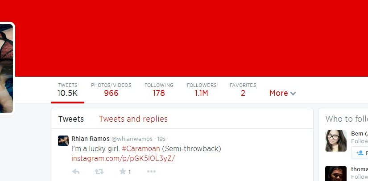This screenshot has width=368, height=181.
Task: Reply to the Rhian Ramos tweet
Action: coord(76,172)
